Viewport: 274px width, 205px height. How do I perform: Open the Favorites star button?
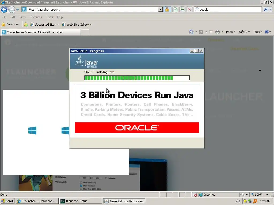tap(10, 24)
